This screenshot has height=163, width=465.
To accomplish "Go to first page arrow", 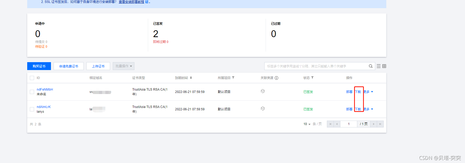I will pos(330,124).
